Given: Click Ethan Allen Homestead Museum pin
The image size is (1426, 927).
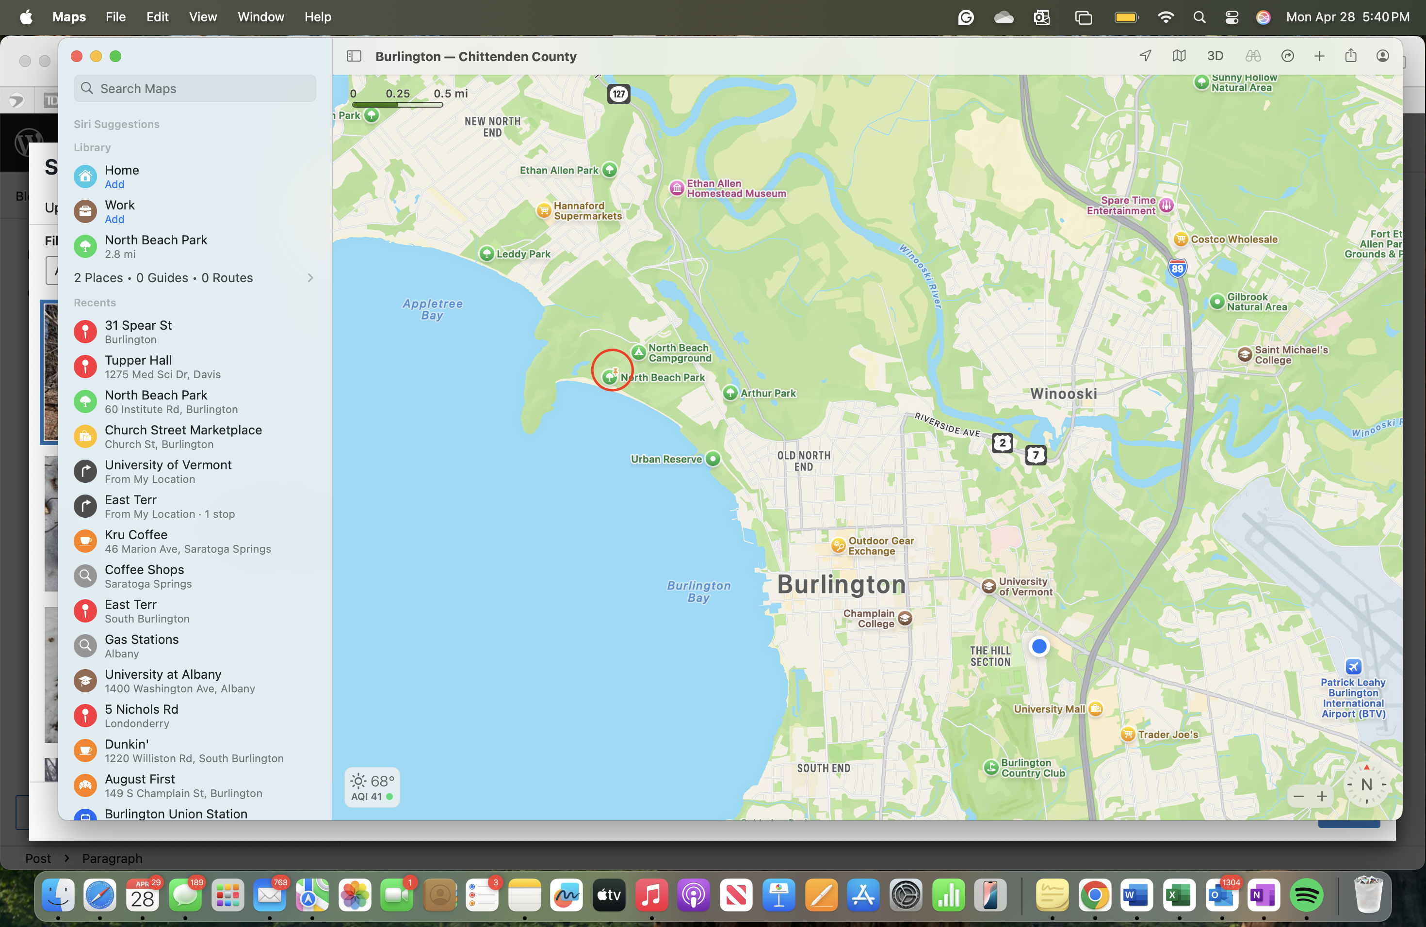Looking at the screenshot, I should 677,188.
